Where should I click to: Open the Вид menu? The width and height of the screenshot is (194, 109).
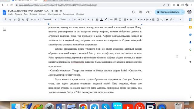pyautogui.click(x=25, y=14)
